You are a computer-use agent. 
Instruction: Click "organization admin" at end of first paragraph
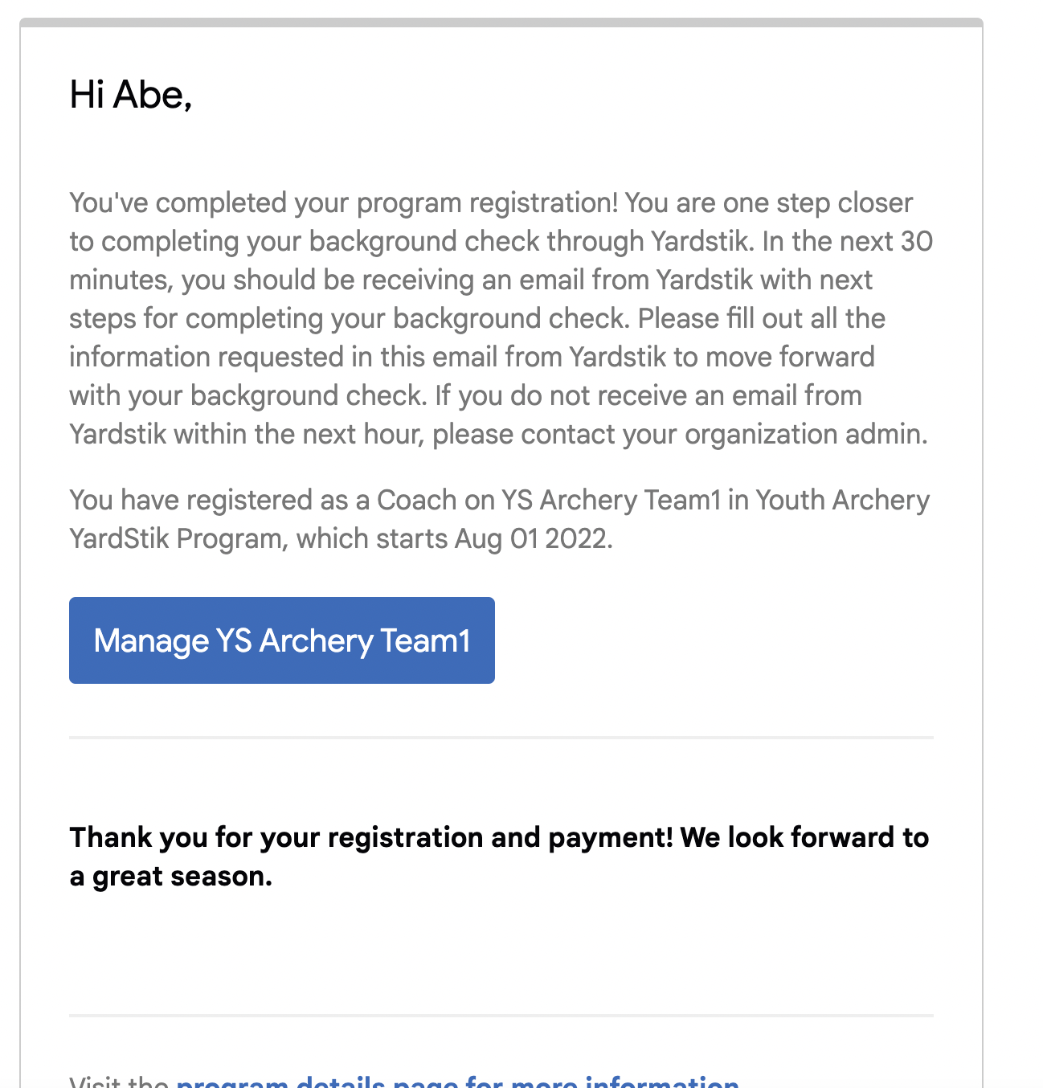point(806,434)
